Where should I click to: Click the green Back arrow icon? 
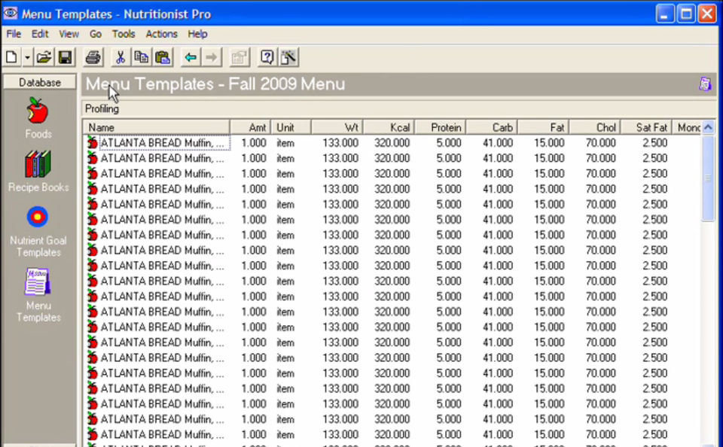click(191, 58)
